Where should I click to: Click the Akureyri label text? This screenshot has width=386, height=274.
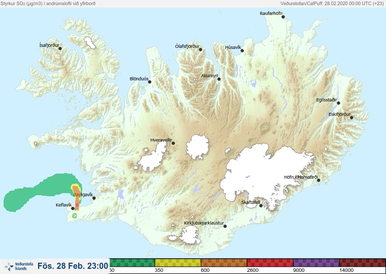(x=209, y=76)
